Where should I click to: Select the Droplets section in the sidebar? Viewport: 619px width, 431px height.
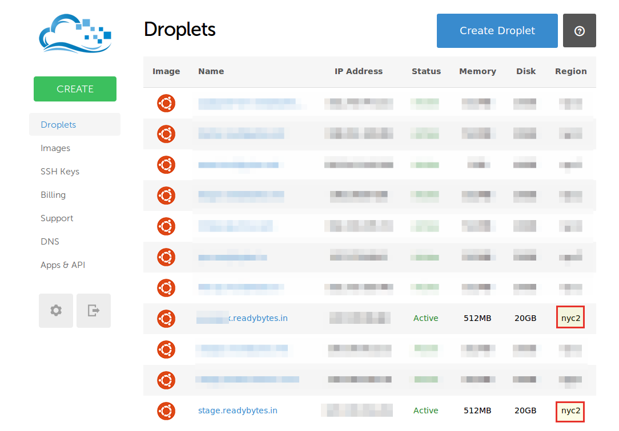tap(59, 124)
